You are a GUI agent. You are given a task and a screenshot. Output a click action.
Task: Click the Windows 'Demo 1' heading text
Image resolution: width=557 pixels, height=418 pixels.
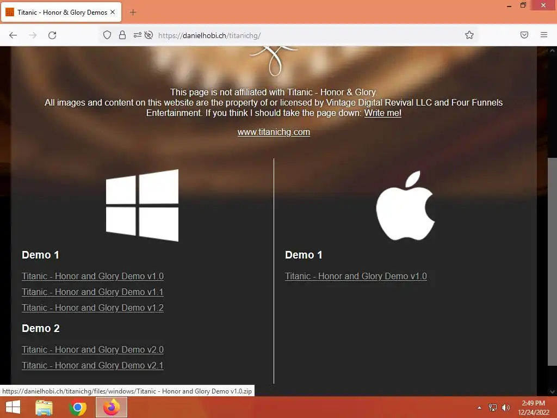coord(40,255)
